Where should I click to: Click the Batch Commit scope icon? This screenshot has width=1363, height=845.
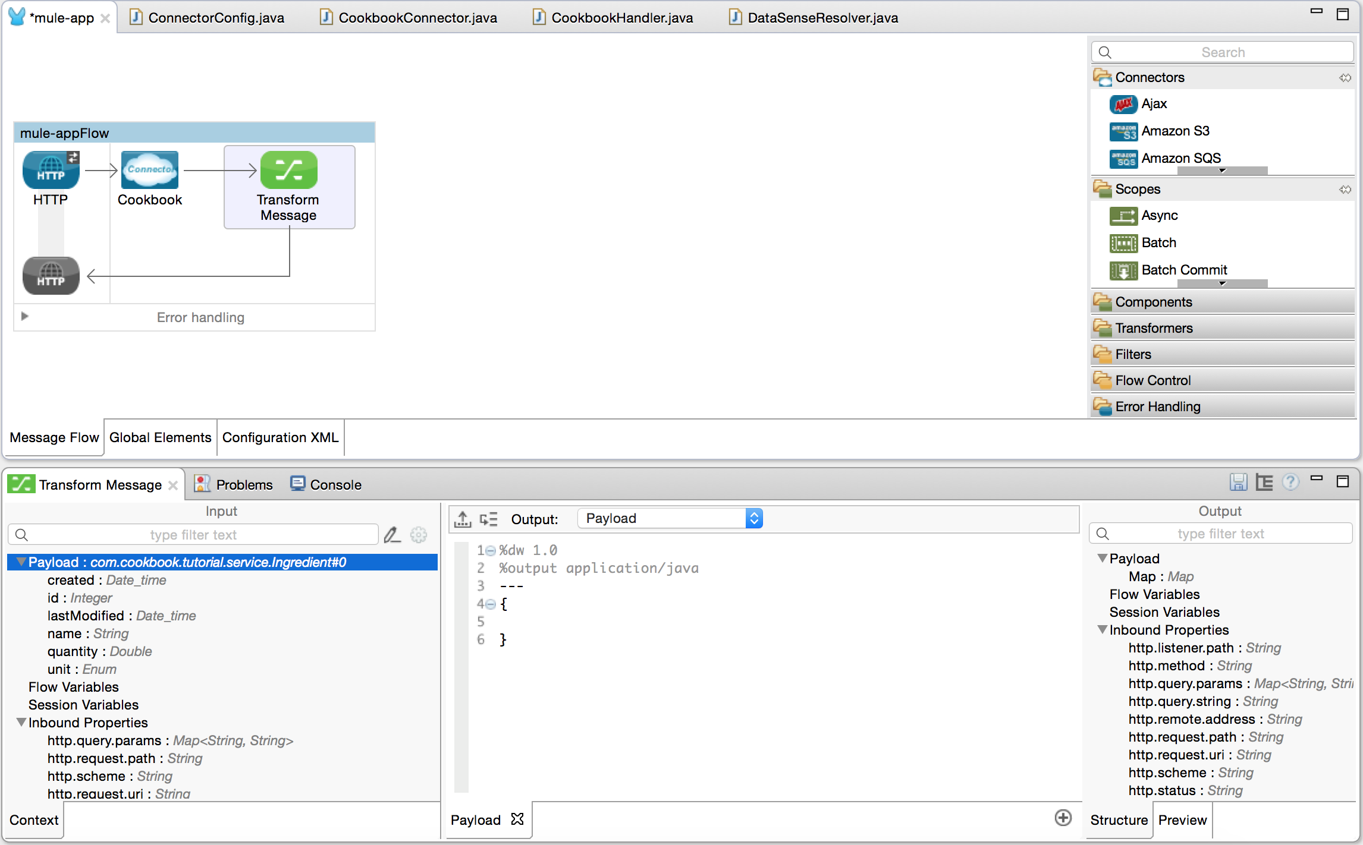(x=1126, y=269)
